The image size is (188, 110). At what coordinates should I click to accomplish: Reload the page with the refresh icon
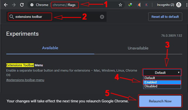(x=22, y=5)
